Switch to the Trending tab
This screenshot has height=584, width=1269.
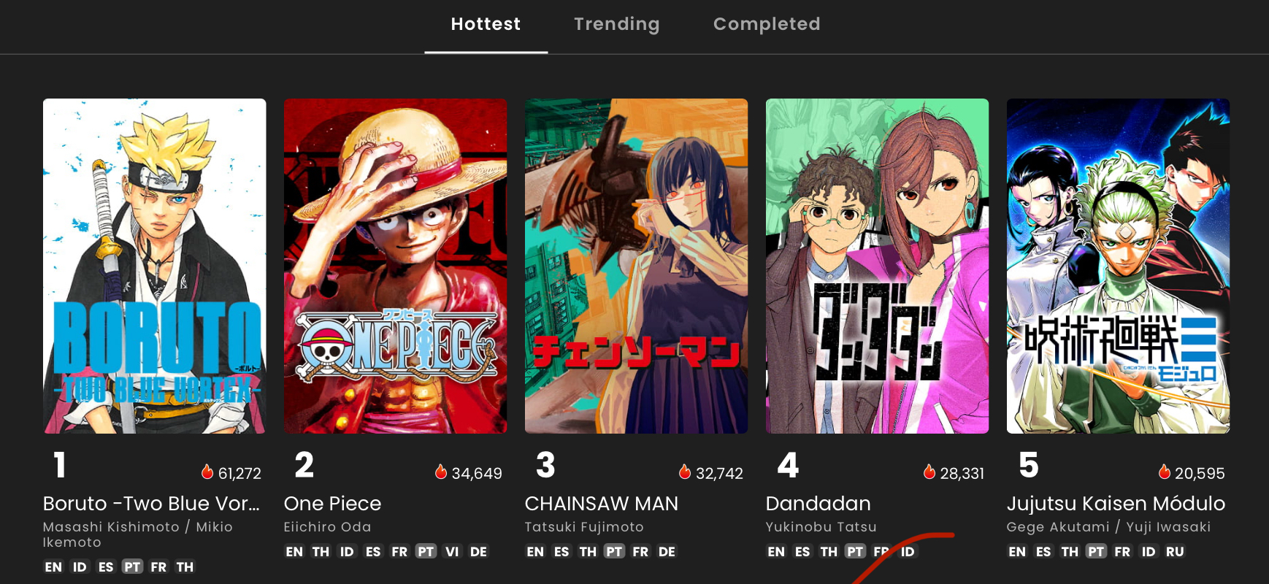click(616, 25)
